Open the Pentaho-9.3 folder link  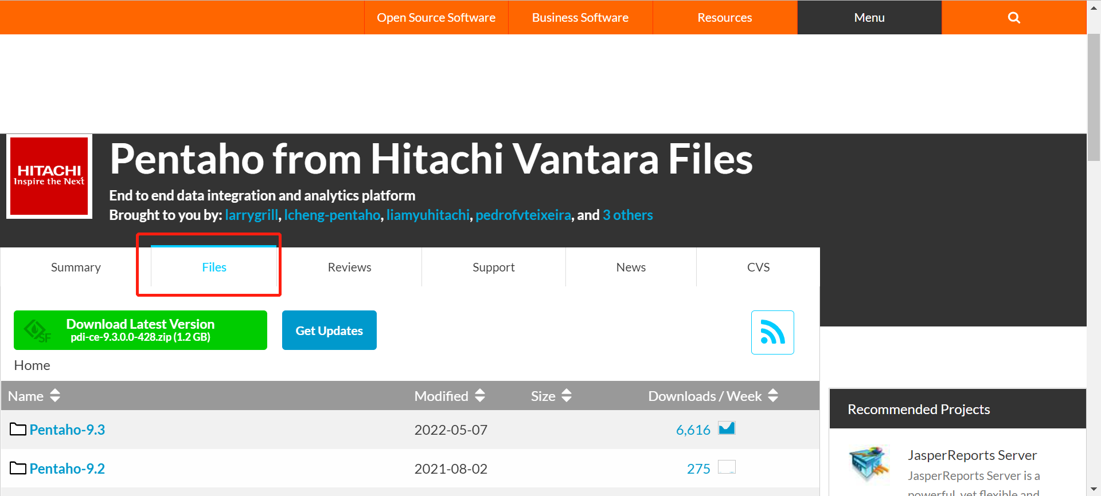(x=67, y=430)
